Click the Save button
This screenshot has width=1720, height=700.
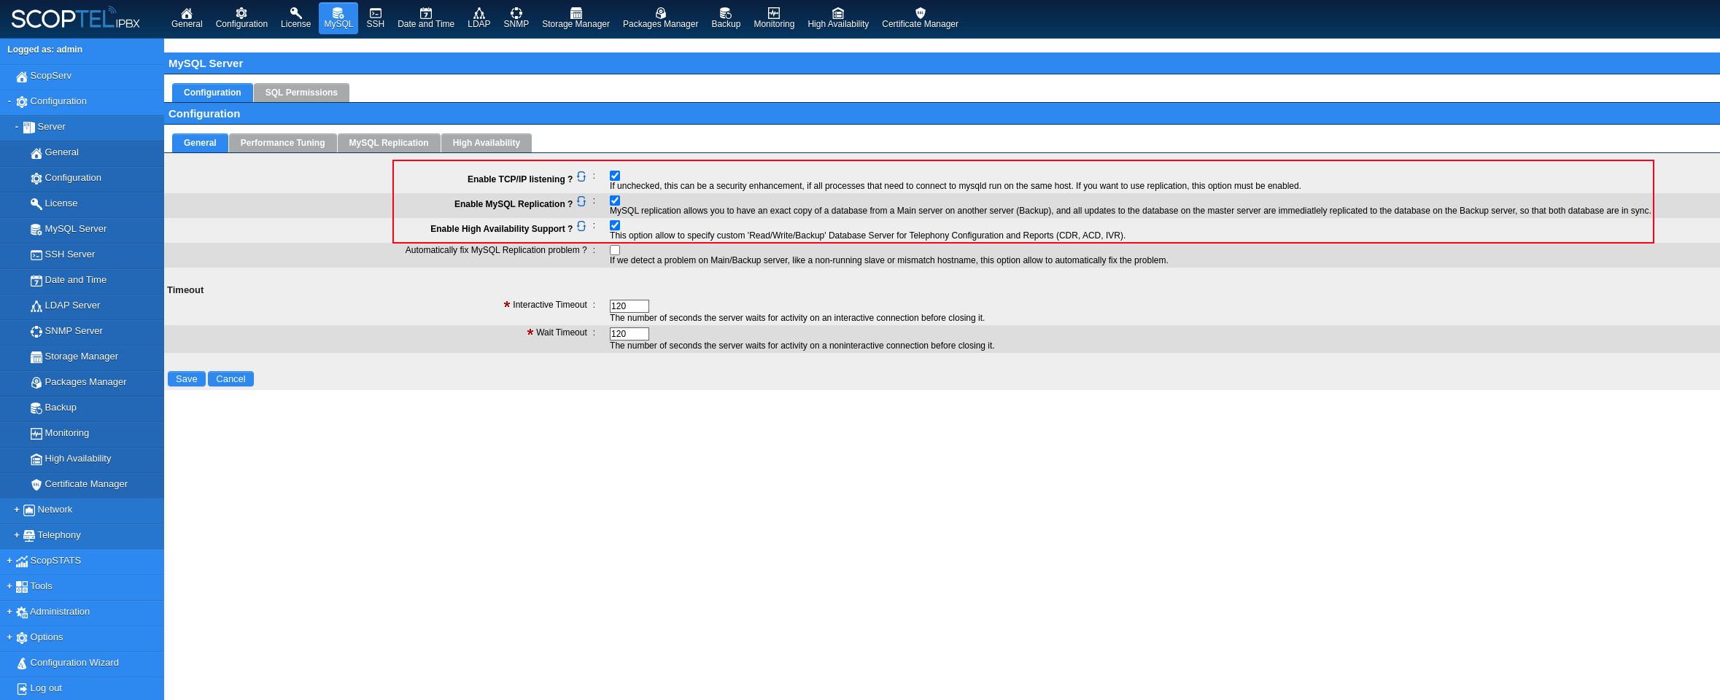(187, 379)
